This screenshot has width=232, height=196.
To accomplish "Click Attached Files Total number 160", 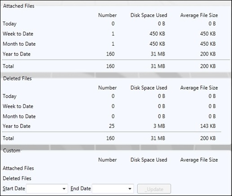I will (x=110, y=66).
